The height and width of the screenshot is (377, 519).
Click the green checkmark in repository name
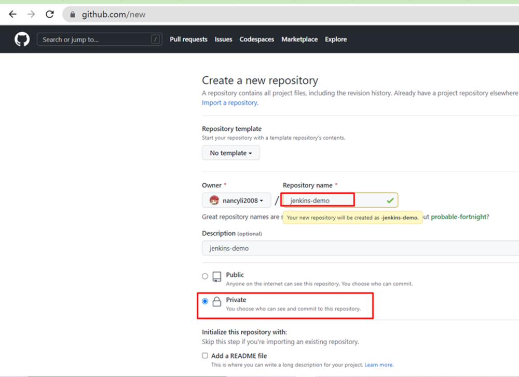click(x=390, y=200)
